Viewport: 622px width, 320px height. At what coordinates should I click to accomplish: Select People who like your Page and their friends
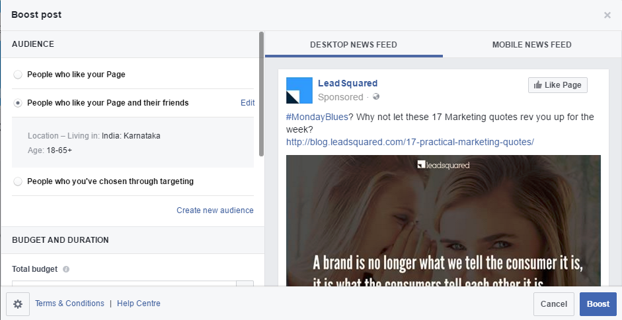click(18, 103)
